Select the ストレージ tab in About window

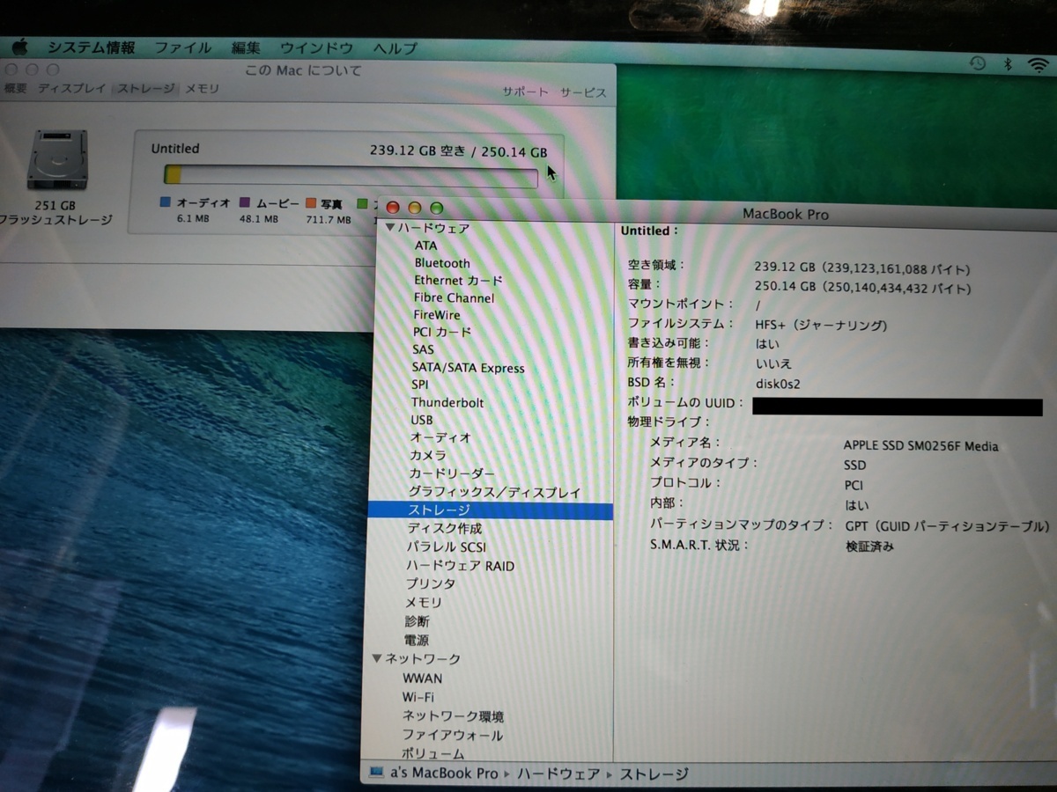[145, 89]
